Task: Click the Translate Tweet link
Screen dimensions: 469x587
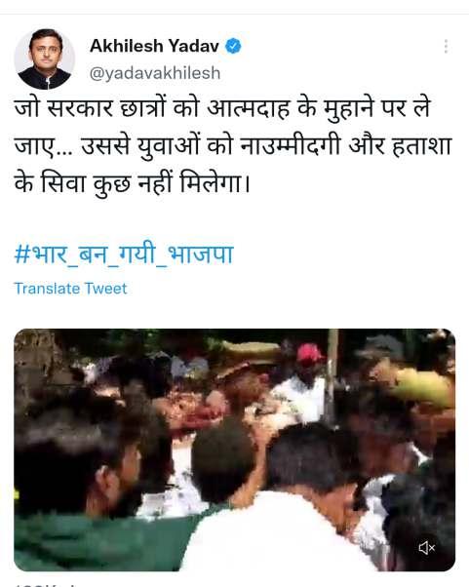Action: point(70,289)
